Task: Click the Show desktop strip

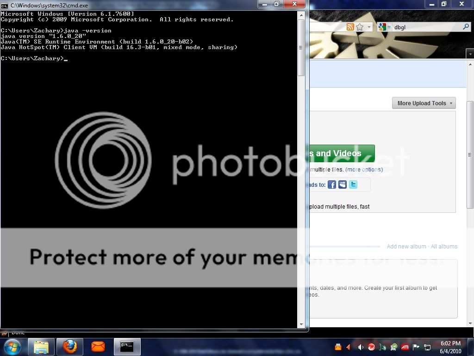Action: [472, 347]
